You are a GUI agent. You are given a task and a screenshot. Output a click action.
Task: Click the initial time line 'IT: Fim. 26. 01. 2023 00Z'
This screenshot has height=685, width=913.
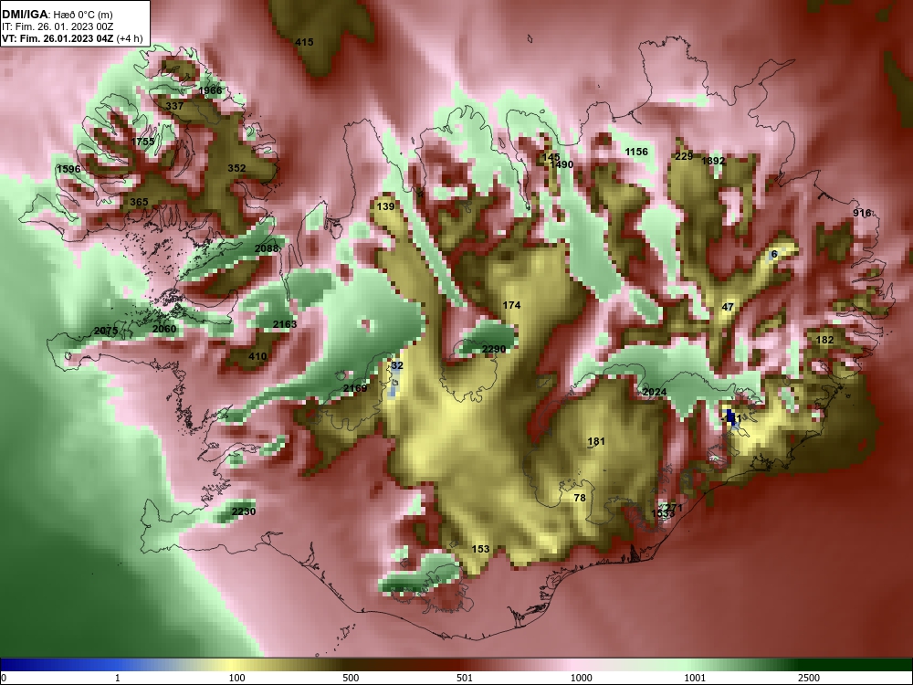pyautogui.click(x=57, y=26)
